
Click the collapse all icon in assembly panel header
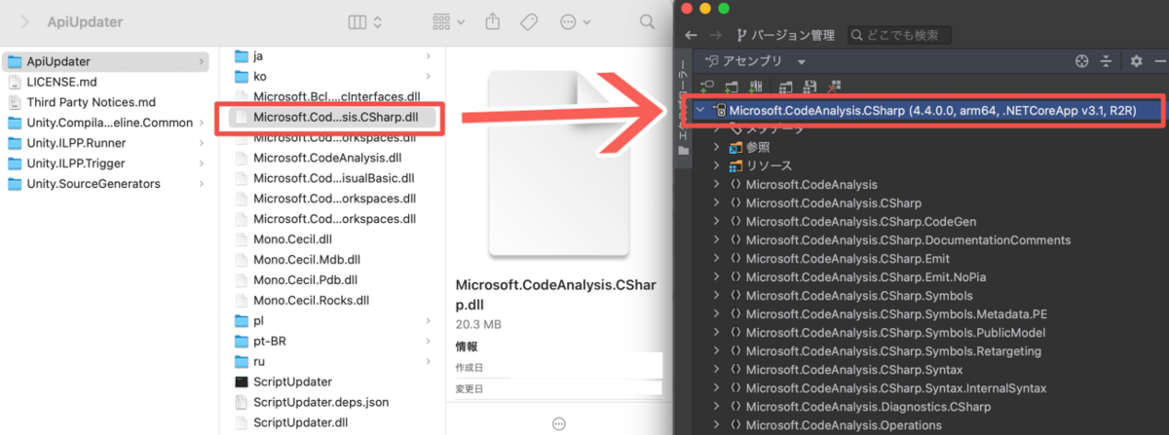[x=1106, y=61]
